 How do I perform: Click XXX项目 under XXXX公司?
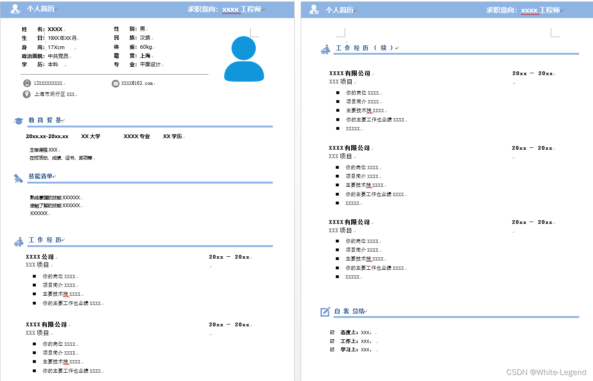tap(38, 265)
